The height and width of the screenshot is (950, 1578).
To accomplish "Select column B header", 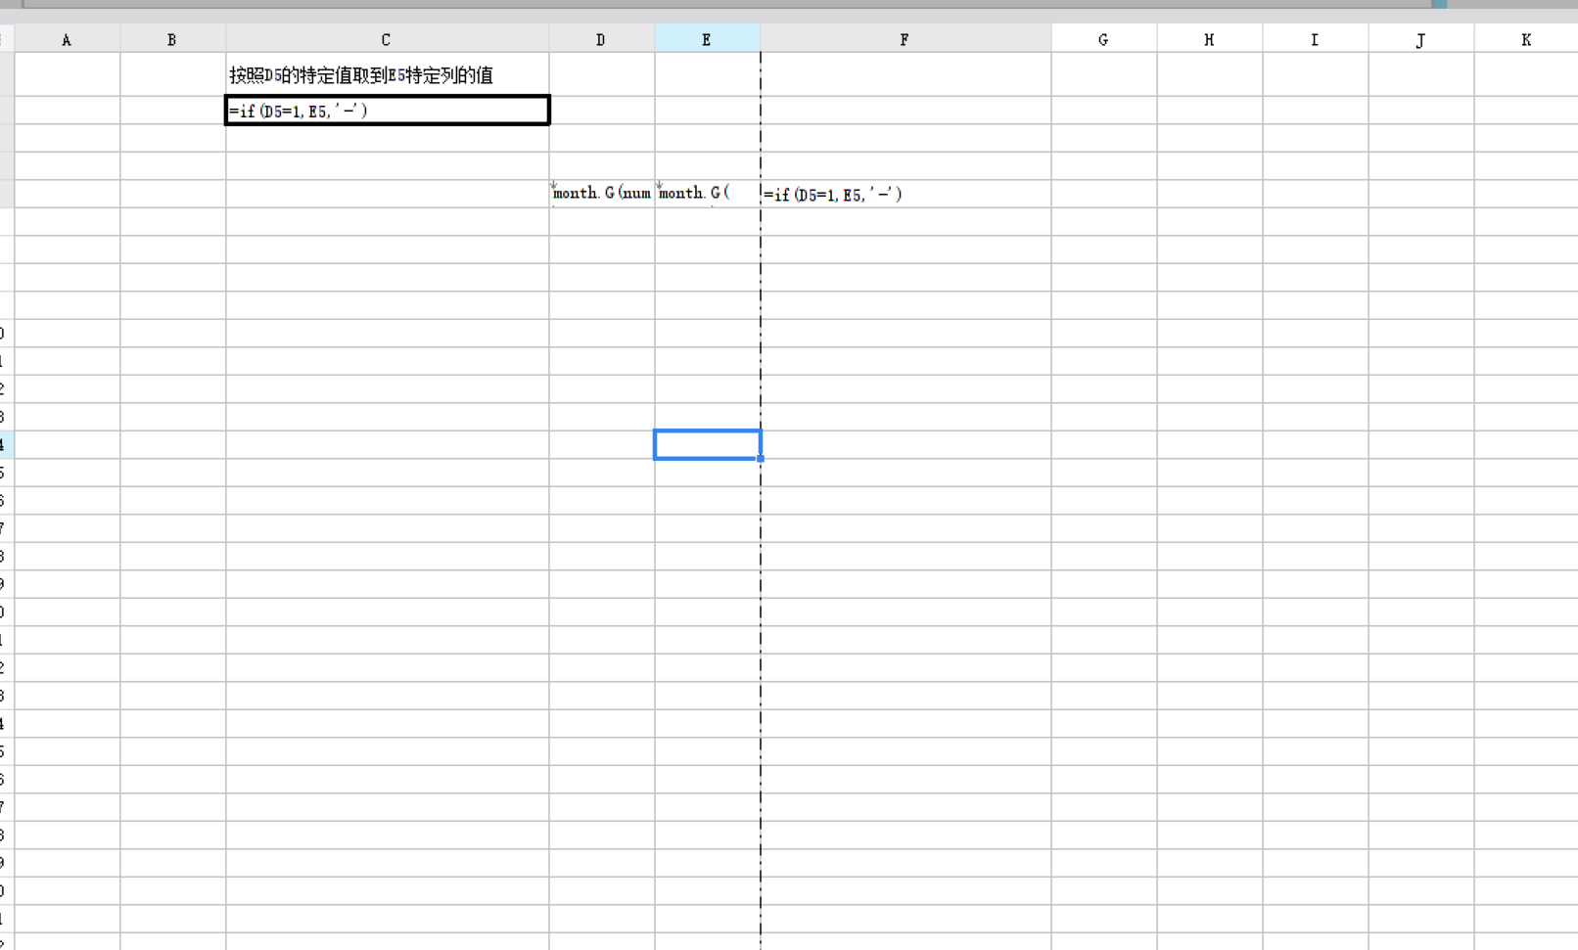I will point(172,39).
